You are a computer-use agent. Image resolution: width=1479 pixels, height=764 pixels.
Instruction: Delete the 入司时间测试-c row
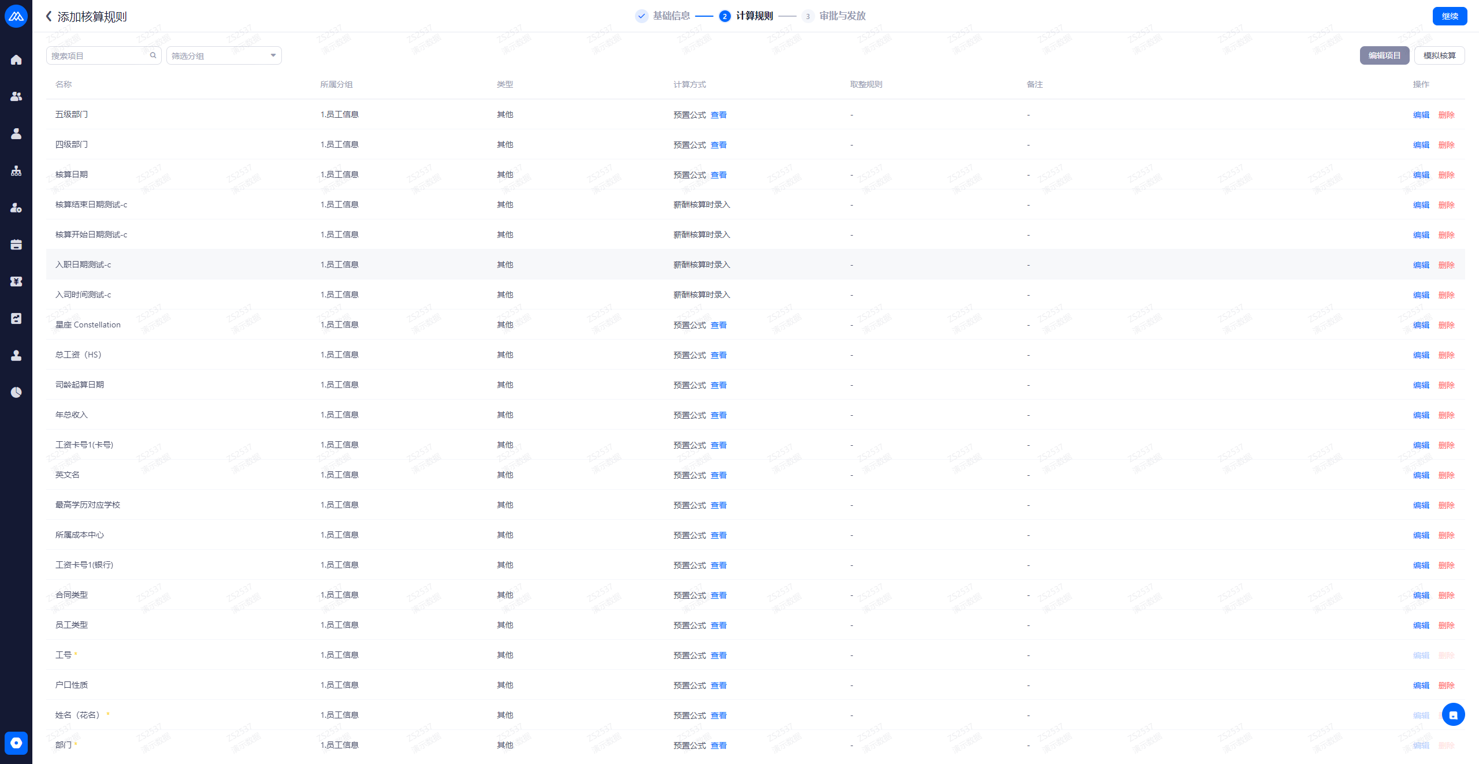(x=1446, y=295)
